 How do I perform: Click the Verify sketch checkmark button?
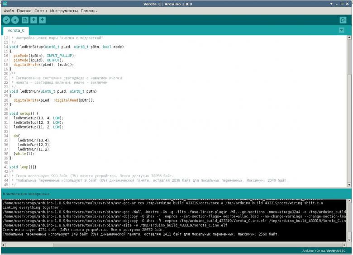coord(6,20)
